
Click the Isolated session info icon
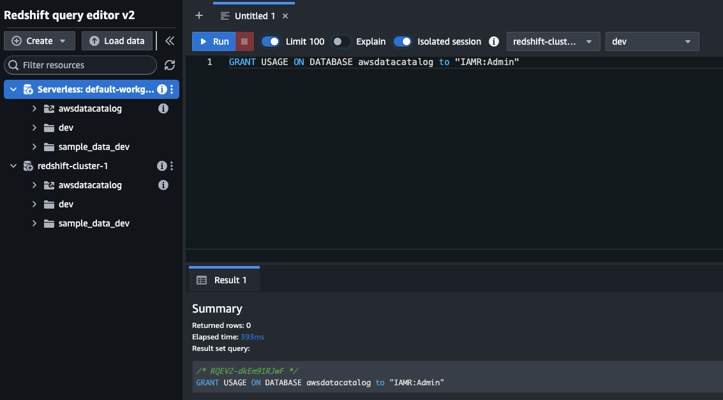[494, 41]
